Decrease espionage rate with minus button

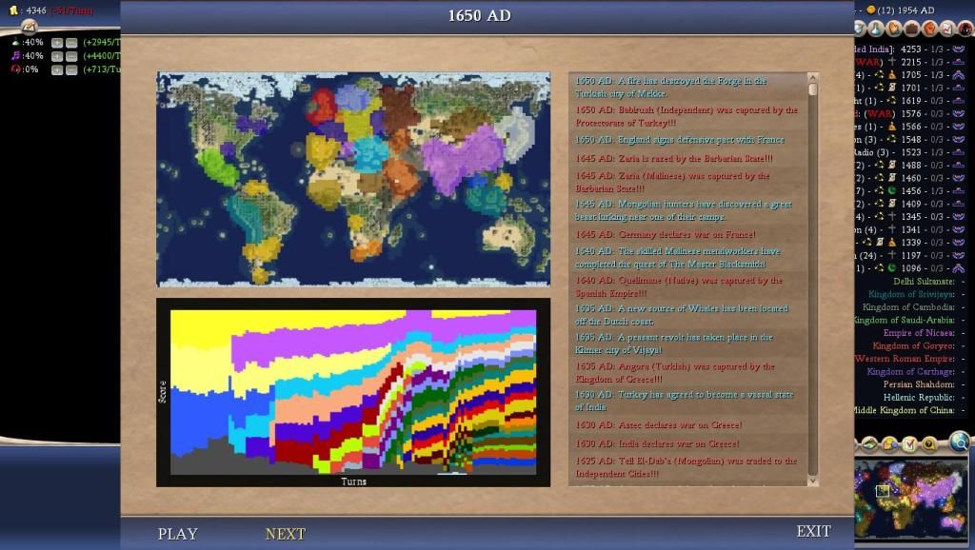(71, 69)
